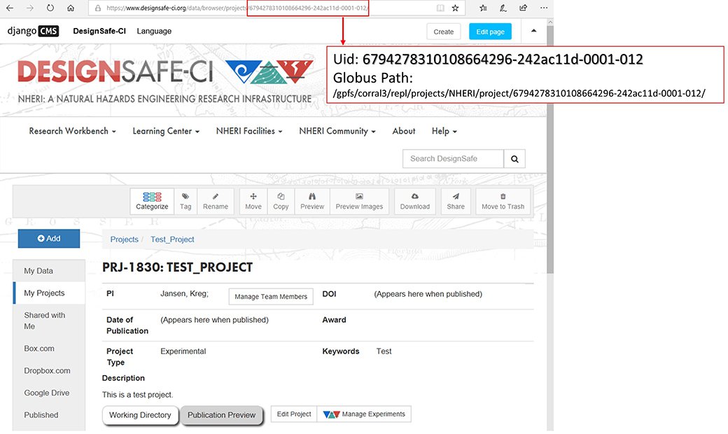
Task: Expand Research Workbench dropdown
Action: (72, 132)
